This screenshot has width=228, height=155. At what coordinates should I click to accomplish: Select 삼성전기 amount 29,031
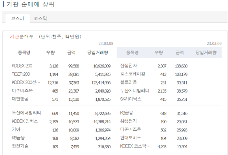(182, 122)
